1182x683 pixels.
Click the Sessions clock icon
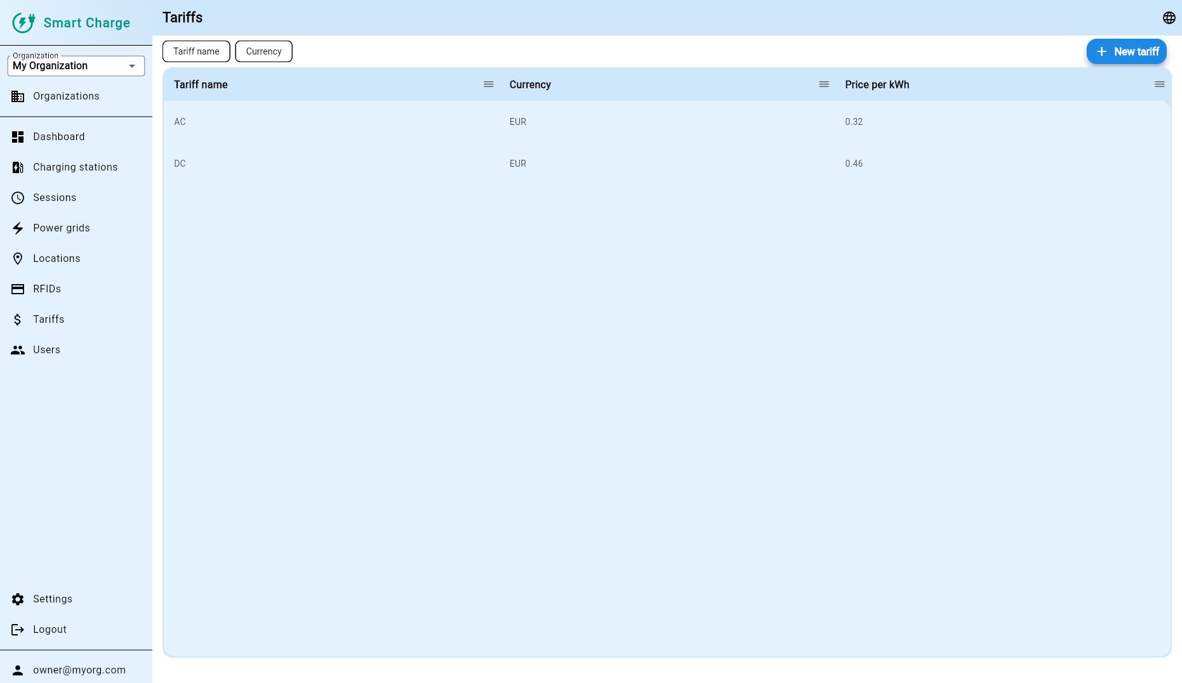coord(18,198)
